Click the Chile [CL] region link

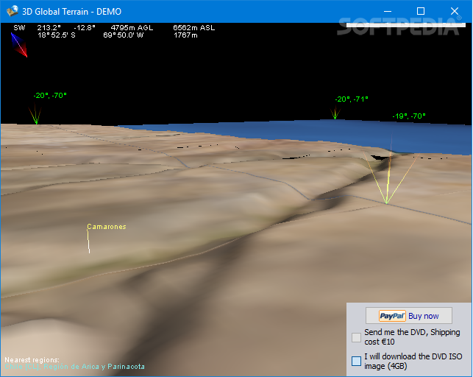[22, 367]
